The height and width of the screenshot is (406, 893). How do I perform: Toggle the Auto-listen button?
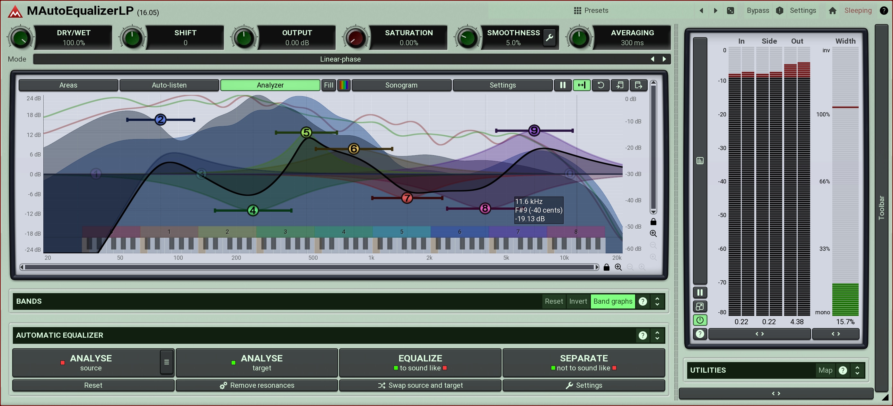tap(169, 85)
